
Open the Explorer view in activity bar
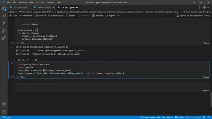click(x=4, y=9)
